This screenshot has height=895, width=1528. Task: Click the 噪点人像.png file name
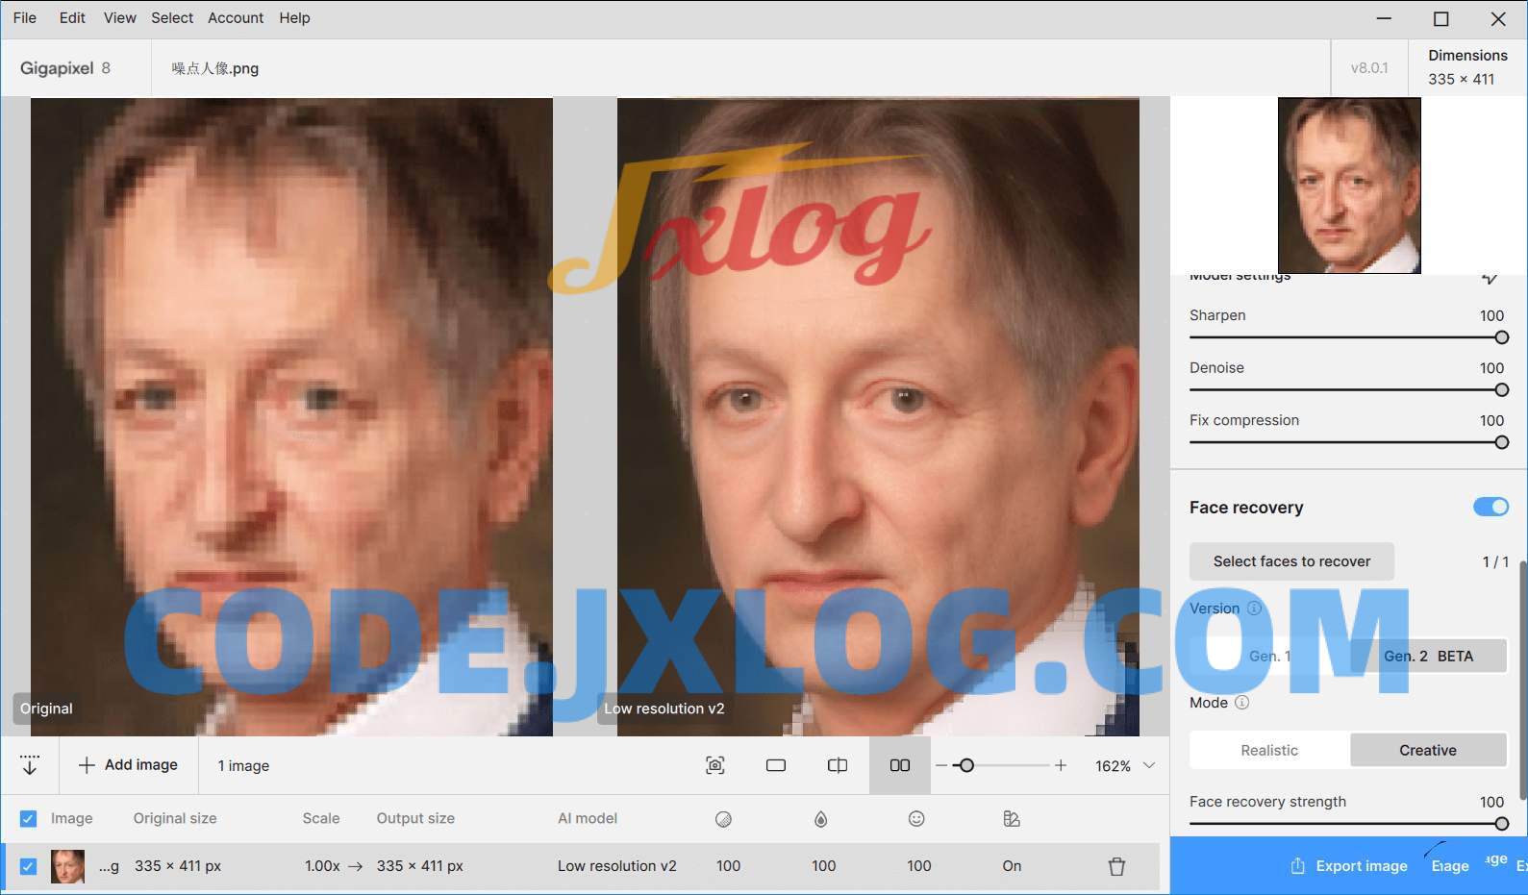tap(215, 68)
